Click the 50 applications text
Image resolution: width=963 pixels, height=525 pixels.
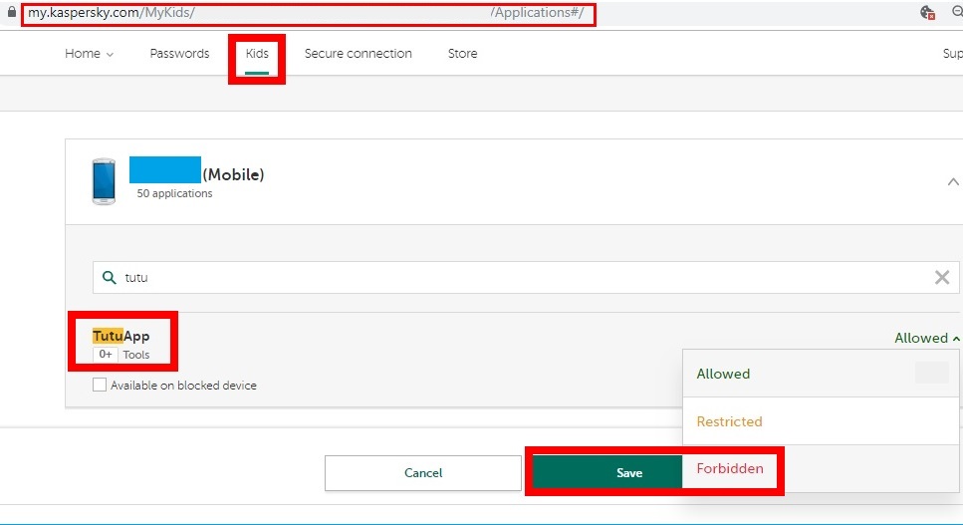174,193
